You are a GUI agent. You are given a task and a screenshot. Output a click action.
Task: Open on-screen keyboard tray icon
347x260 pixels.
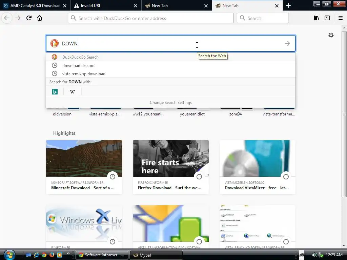pyautogui.click(x=302, y=255)
